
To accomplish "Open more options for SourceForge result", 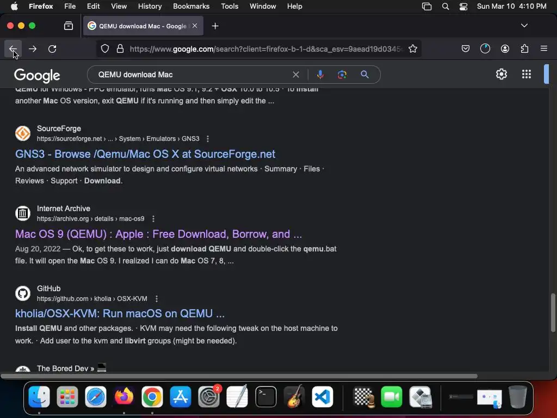I will tap(207, 139).
